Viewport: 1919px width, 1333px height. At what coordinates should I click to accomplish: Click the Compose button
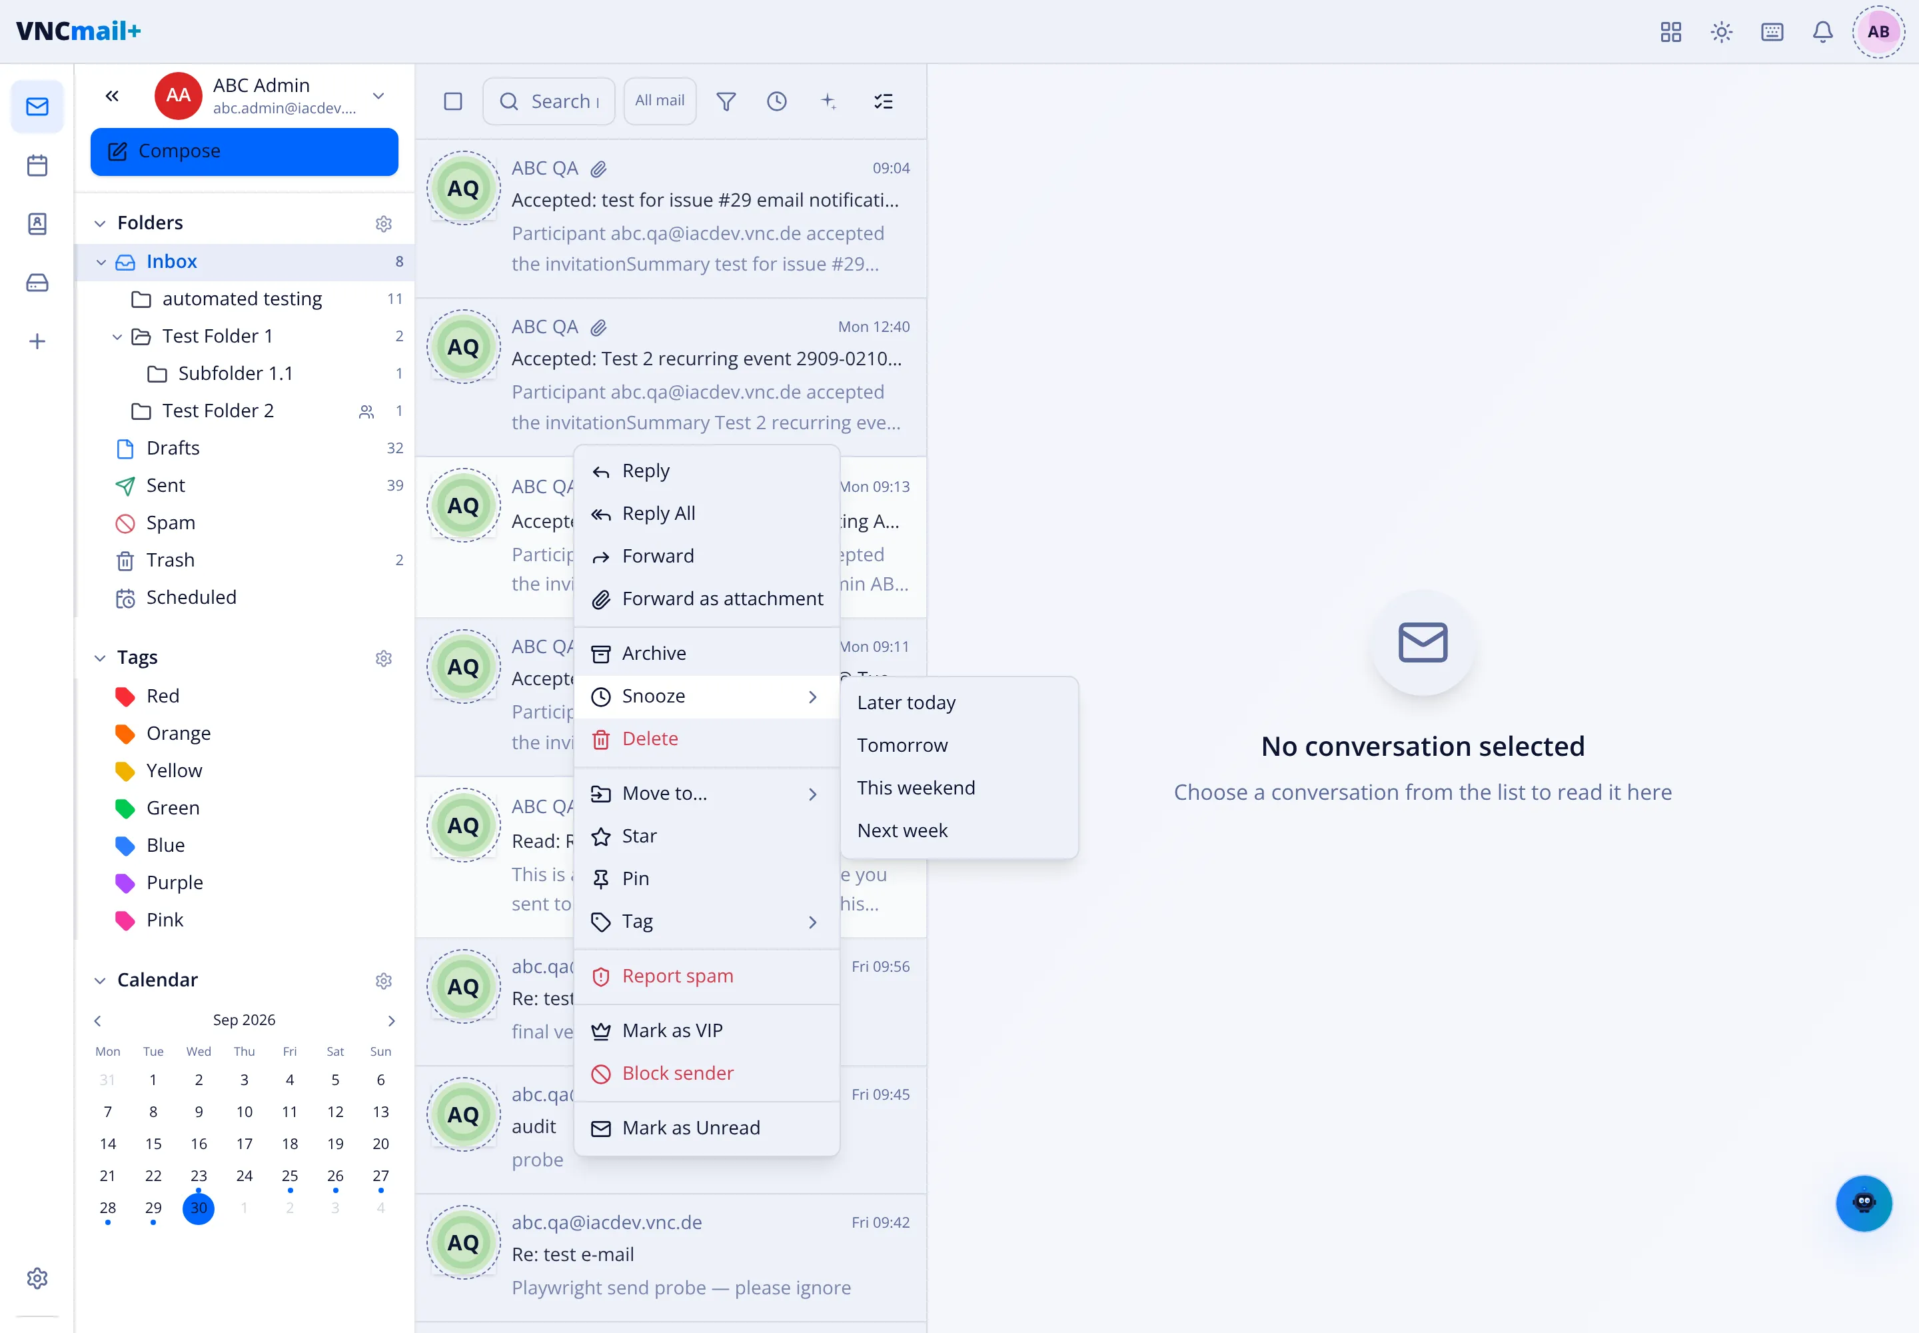[244, 151]
